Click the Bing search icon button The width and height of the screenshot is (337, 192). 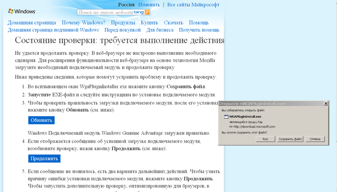pyautogui.click(x=147, y=12)
